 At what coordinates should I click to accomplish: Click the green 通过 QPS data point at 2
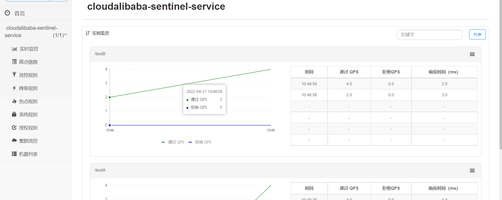(x=110, y=97)
